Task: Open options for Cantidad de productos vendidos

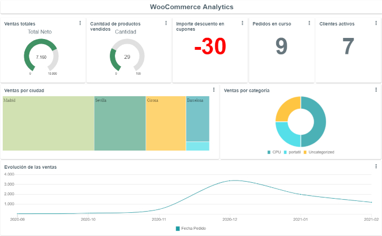Action: pos(166,23)
